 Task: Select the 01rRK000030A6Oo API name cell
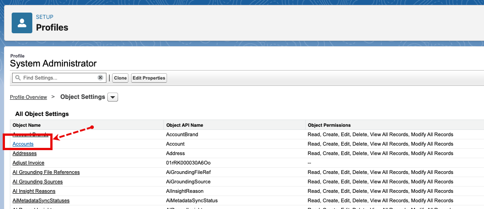pyautogui.click(x=188, y=163)
